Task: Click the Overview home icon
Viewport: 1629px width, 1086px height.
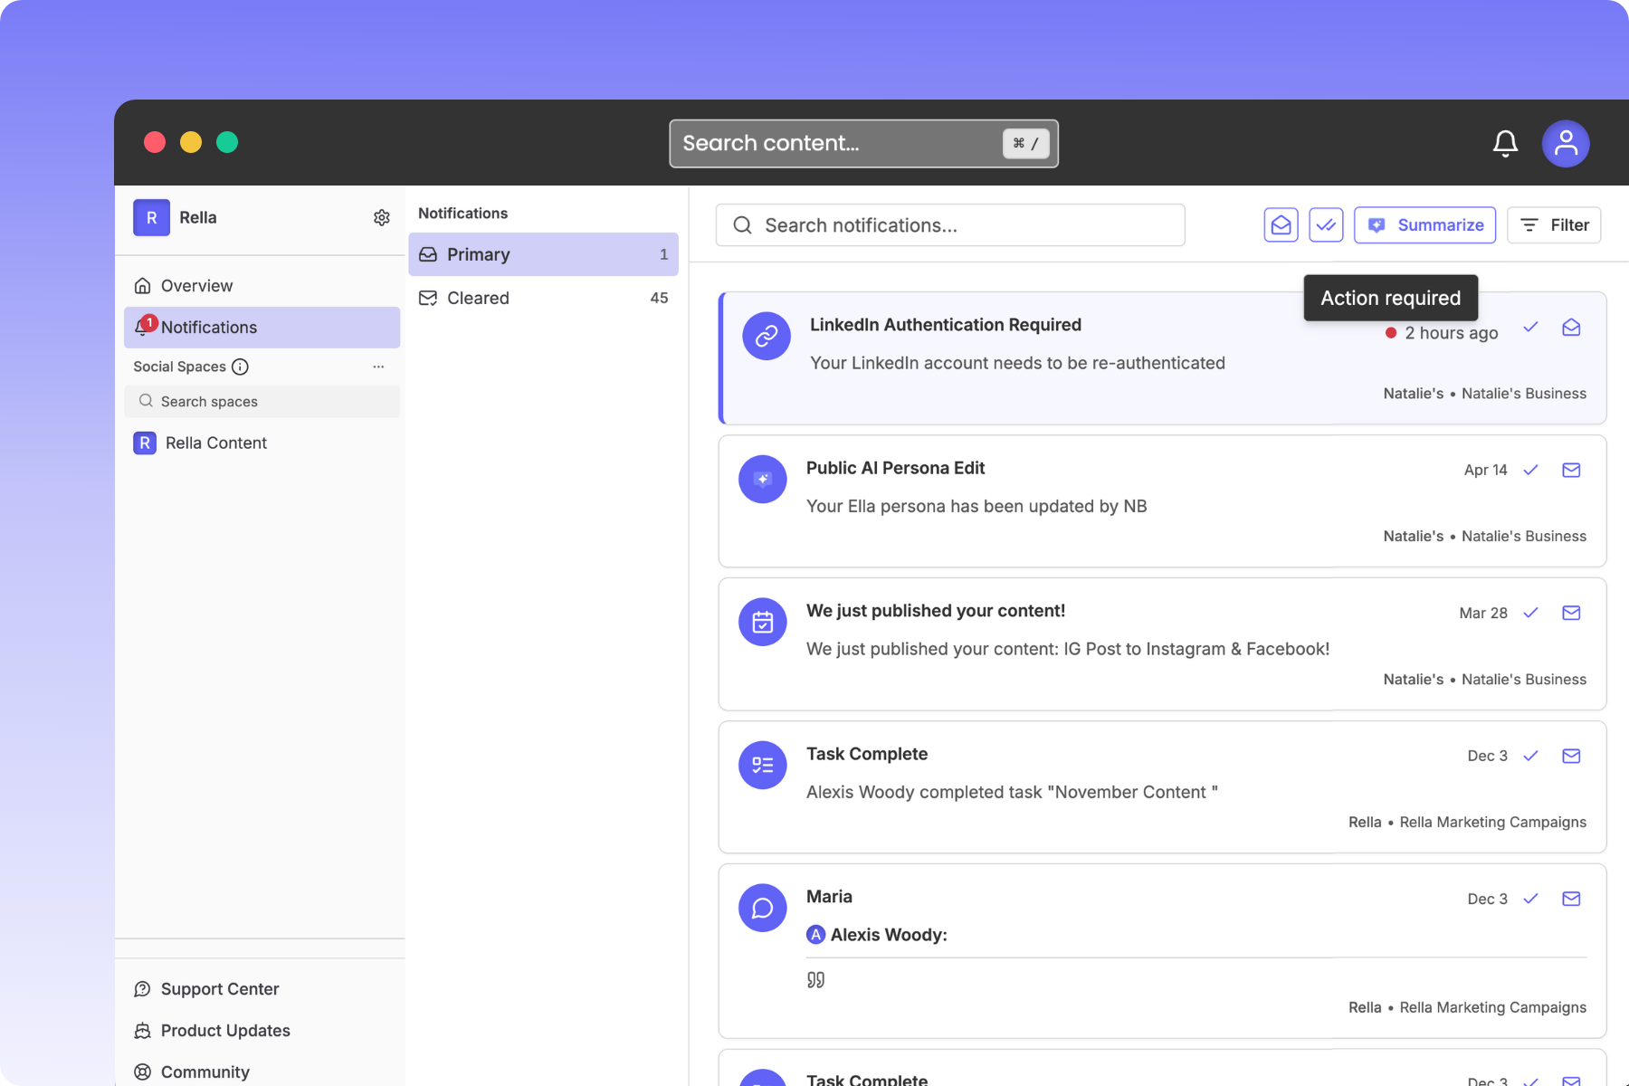Action: click(143, 286)
